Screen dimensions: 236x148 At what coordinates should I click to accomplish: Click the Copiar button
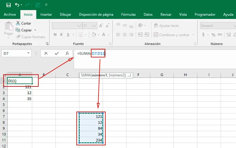coord(24,30)
